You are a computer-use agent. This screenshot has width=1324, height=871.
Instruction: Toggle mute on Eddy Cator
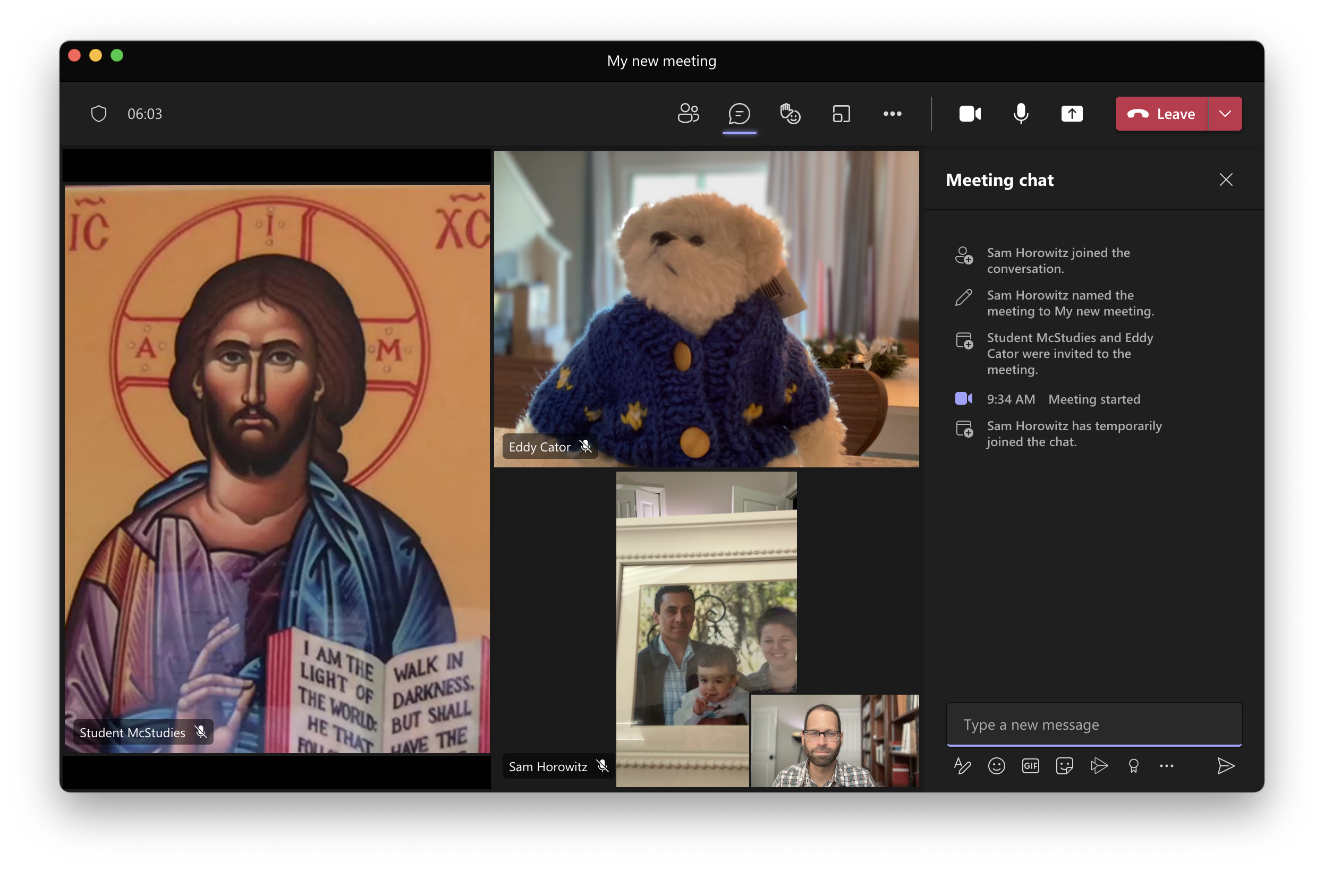coord(584,446)
